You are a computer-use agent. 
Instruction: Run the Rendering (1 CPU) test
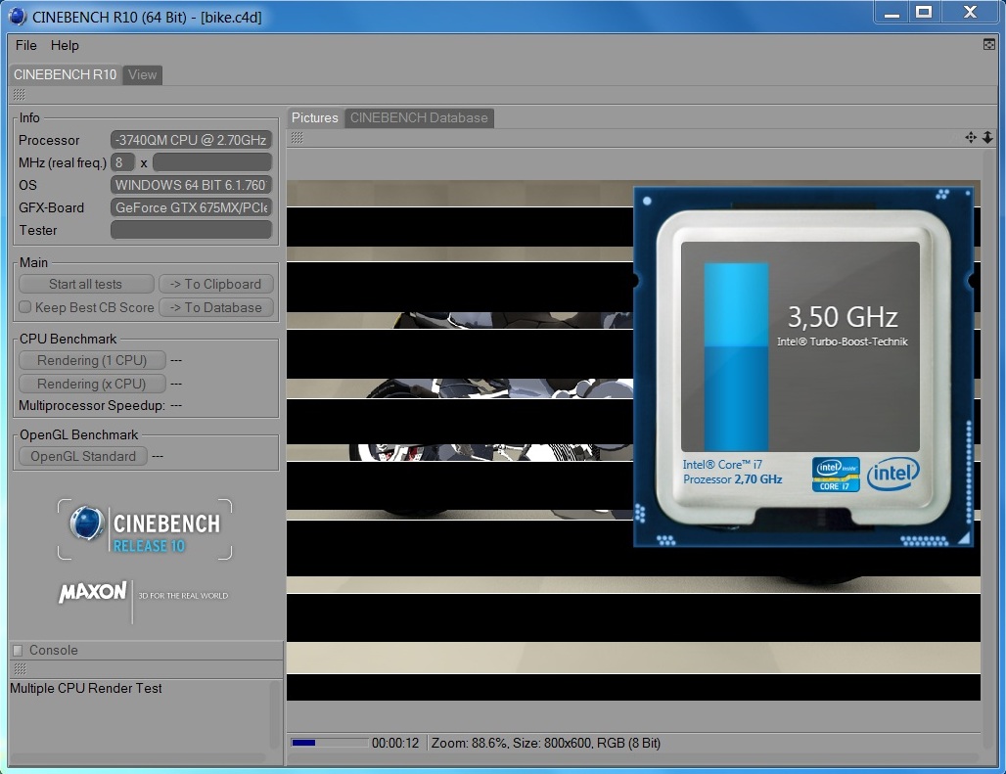92,360
